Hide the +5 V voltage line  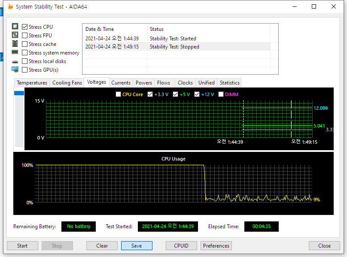click(x=175, y=94)
